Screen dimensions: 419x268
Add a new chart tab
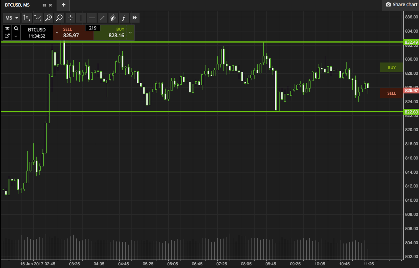[63, 5]
